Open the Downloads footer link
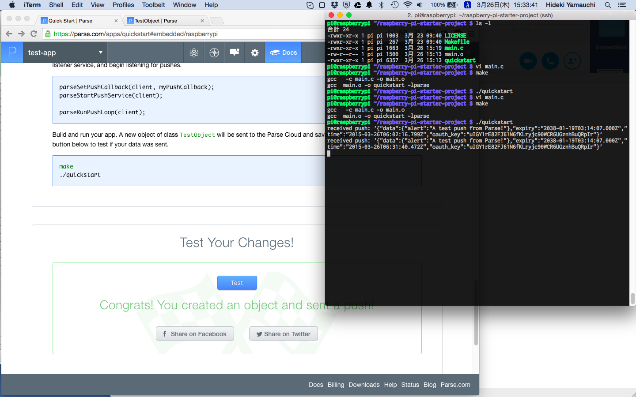636x397 pixels. (364, 385)
